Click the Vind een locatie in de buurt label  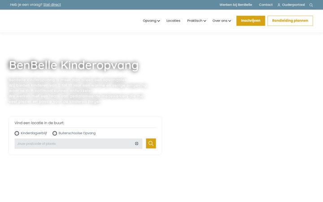[39, 123]
